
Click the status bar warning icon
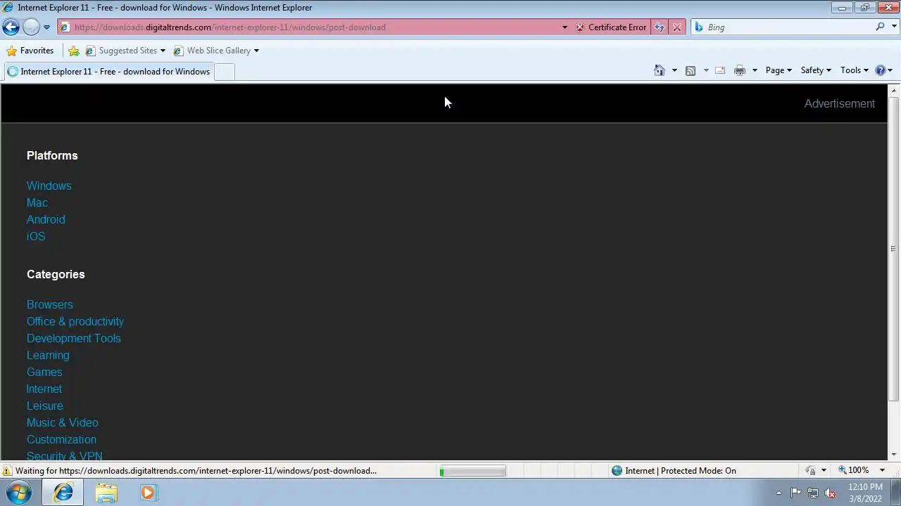pyautogui.click(x=7, y=471)
